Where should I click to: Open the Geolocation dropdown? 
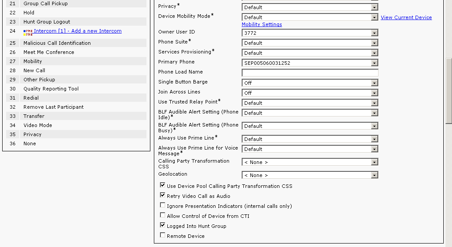309,175
